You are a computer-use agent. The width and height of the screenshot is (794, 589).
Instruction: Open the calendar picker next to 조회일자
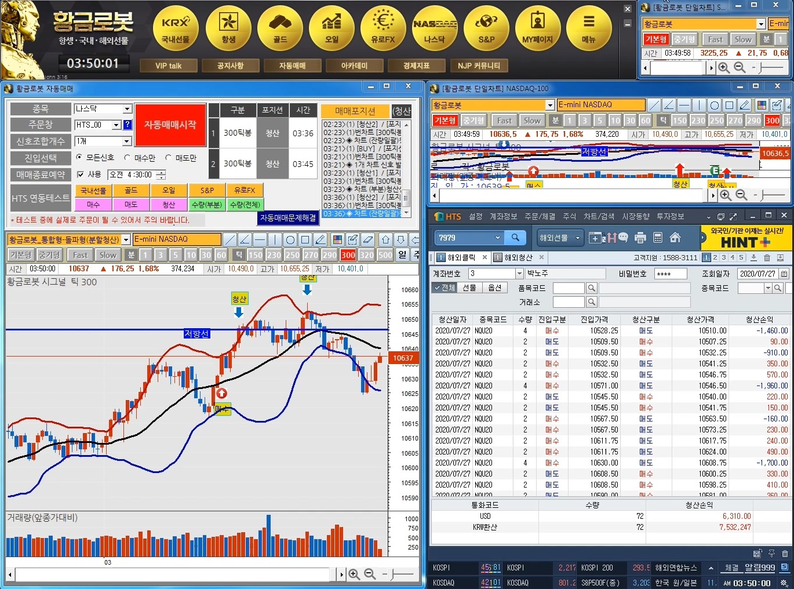pyautogui.click(x=784, y=274)
